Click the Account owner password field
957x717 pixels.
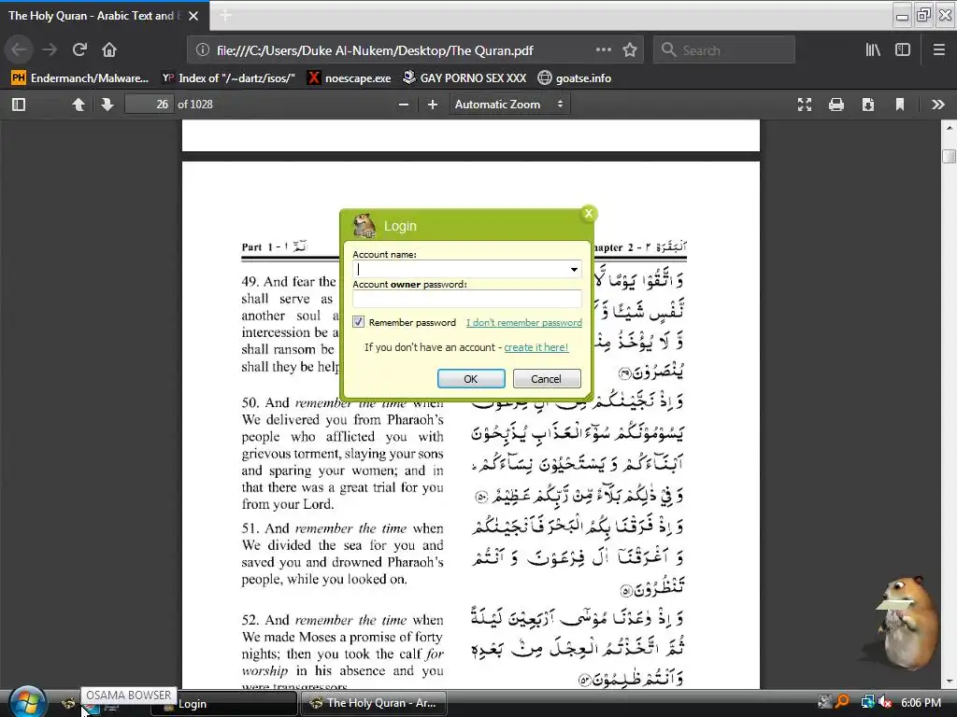click(x=467, y=299)
